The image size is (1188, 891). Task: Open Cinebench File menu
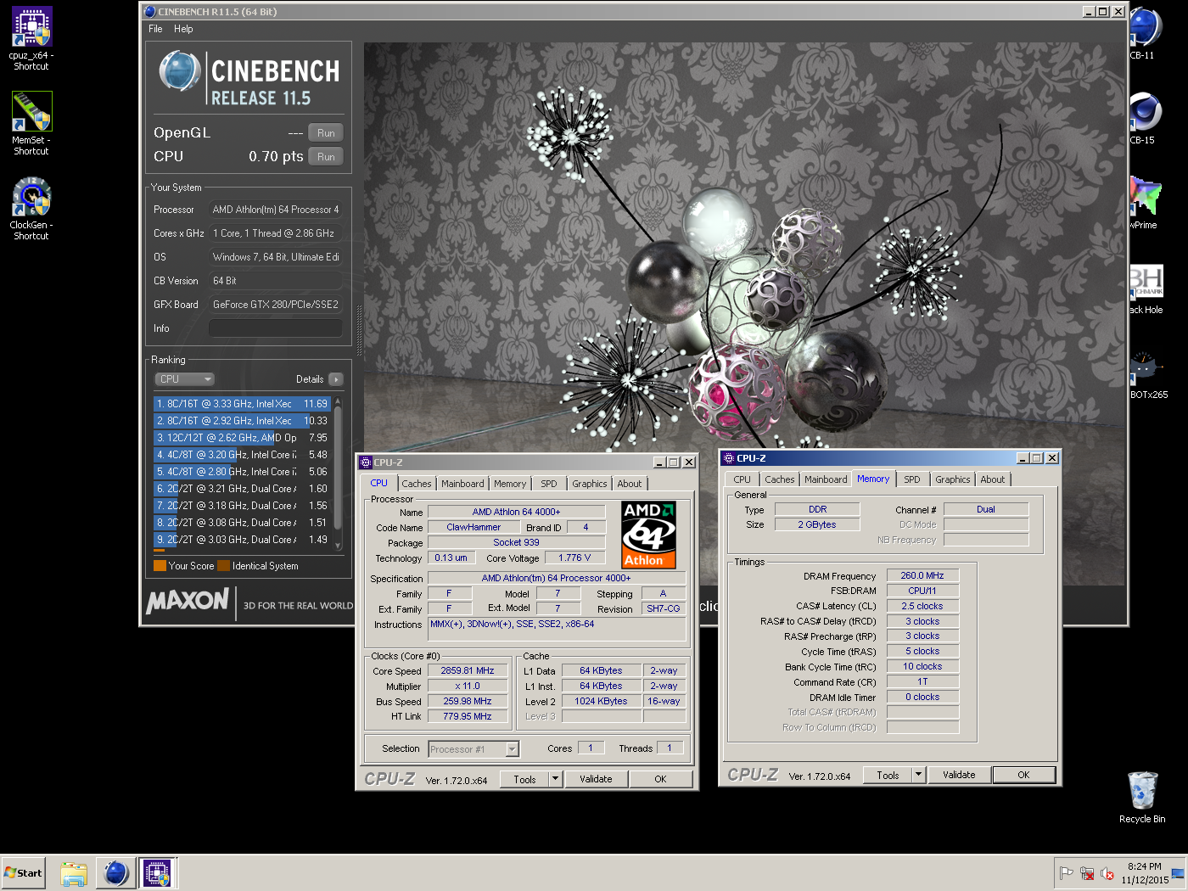[x=155, y=29]
